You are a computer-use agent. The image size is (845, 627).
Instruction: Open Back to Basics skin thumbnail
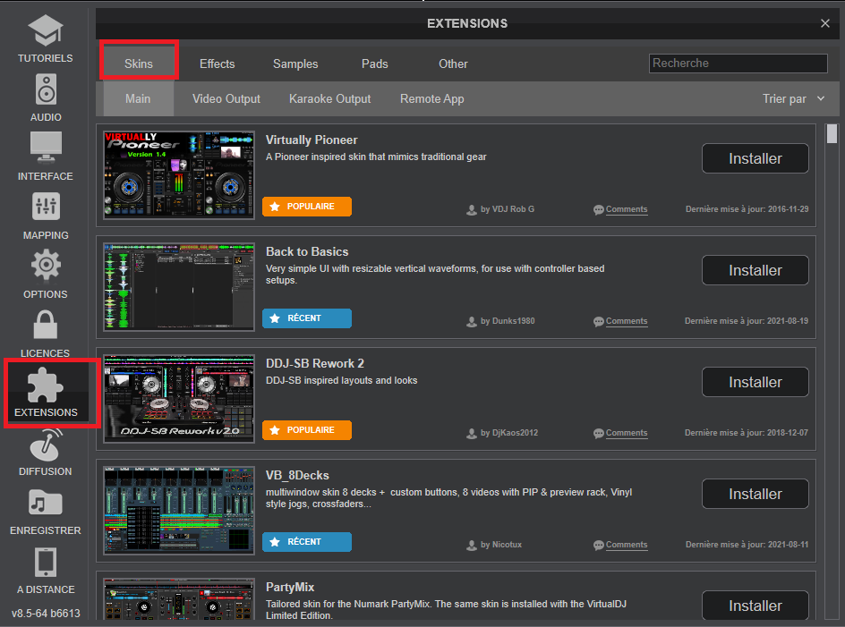point(179,286)
